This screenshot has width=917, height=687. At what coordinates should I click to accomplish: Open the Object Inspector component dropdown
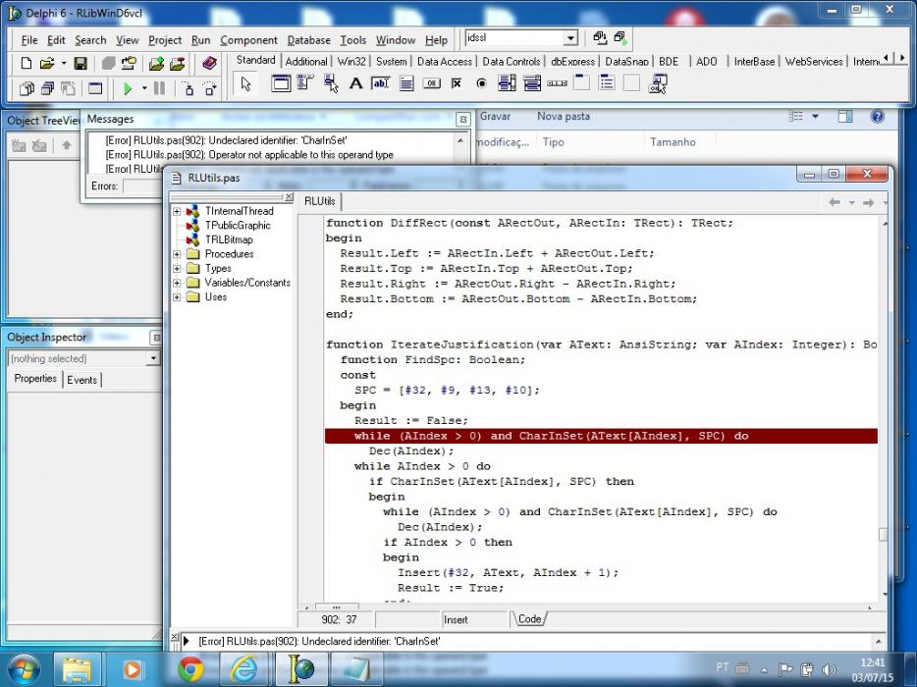[x=153, y=358]
